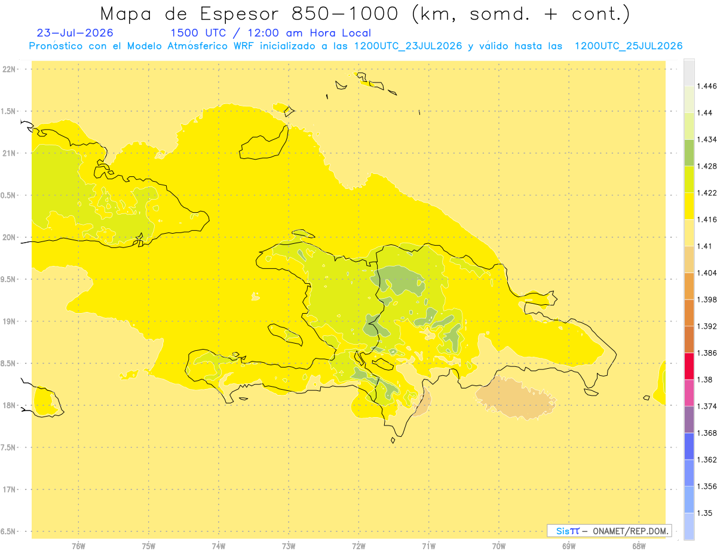Click the "73W" longitude label

(289, 546)
